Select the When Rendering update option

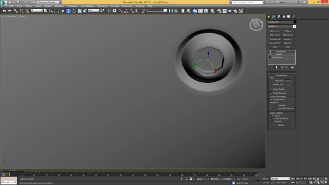tap(272, 119)
